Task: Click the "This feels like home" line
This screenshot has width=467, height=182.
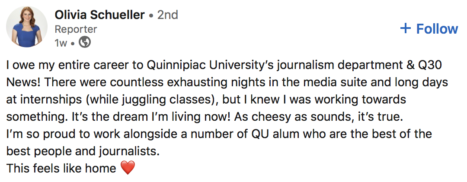Action: (61, 168)
